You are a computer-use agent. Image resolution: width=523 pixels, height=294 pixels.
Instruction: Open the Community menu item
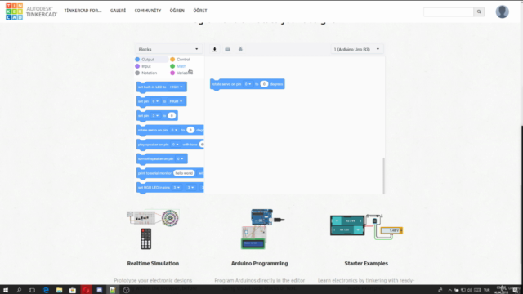point(148,11)
